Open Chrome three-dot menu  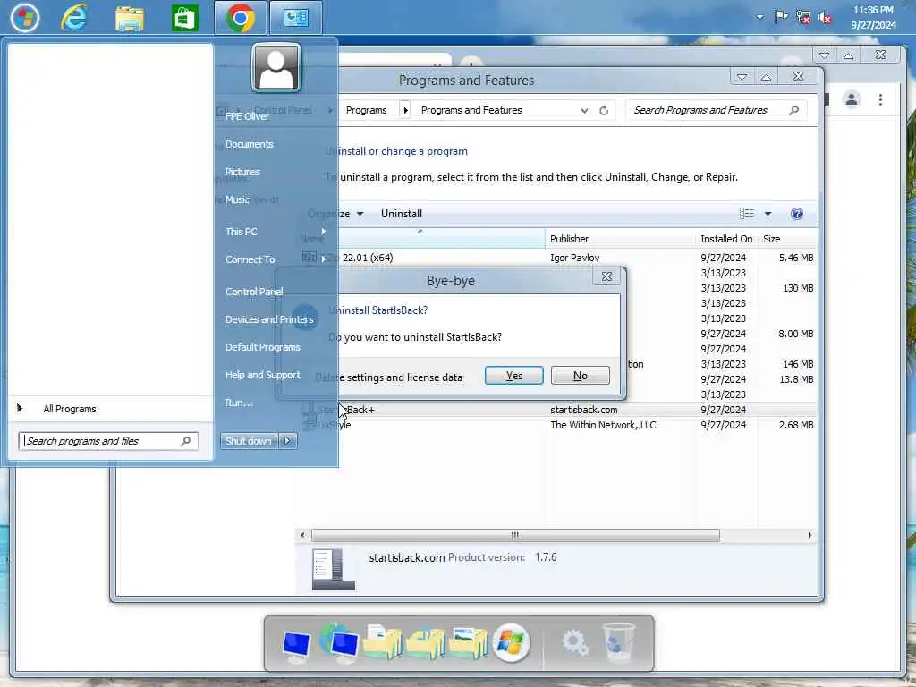point(880,99)
